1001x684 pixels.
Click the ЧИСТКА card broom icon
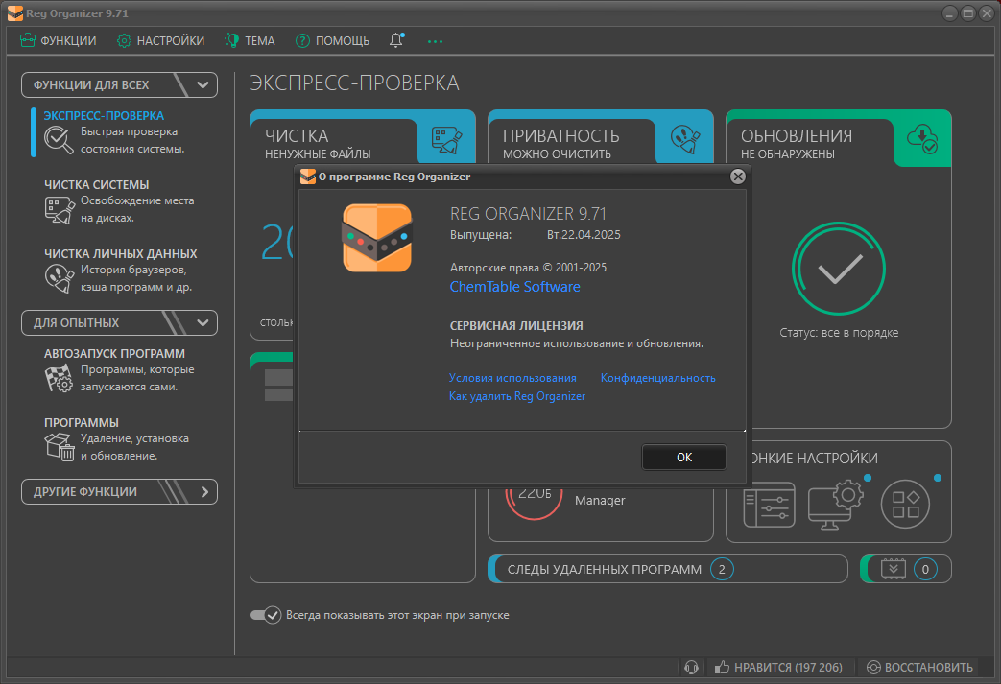447,140
